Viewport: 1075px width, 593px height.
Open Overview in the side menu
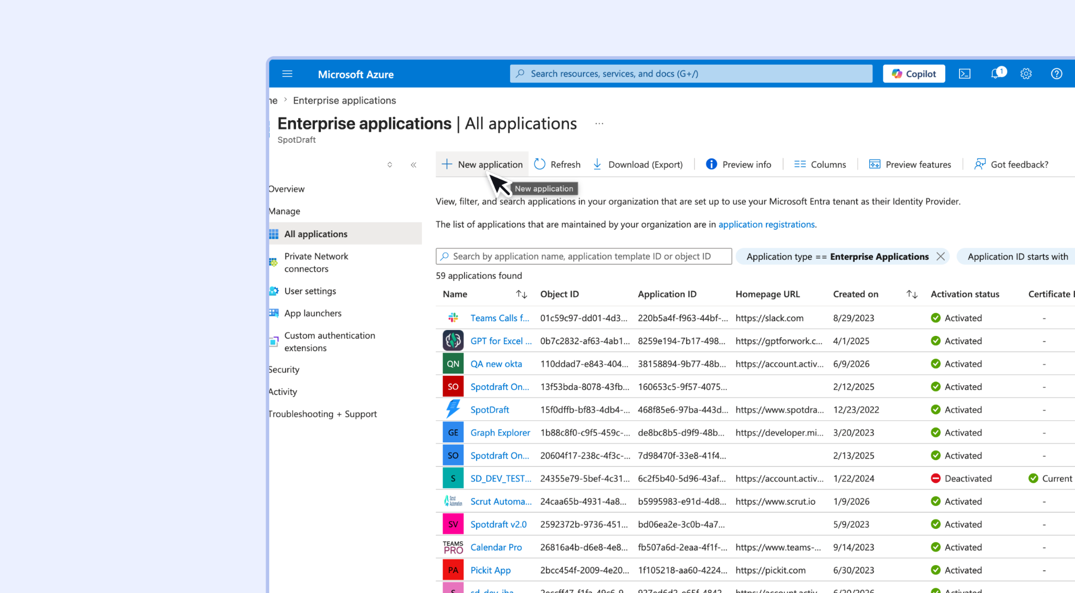pyautogui.click(x=287, y=189)
